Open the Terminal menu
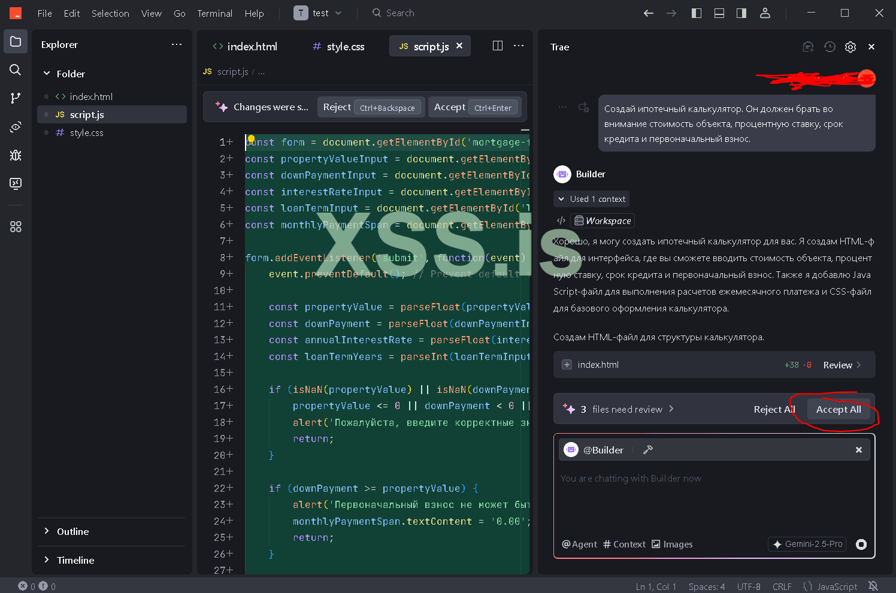 tap(214, 13)
